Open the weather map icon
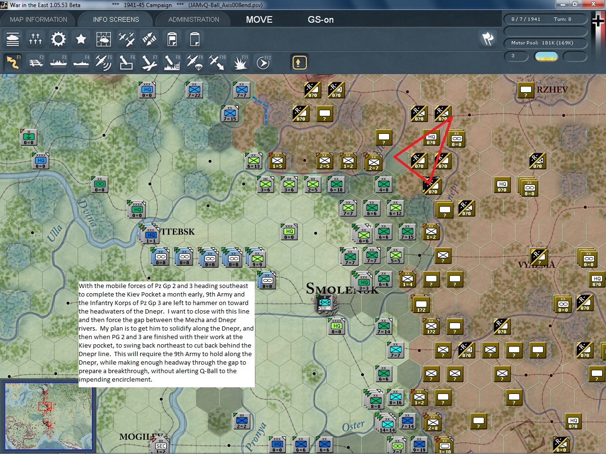This screenshot has height=454, width=606. coord(104,39)
